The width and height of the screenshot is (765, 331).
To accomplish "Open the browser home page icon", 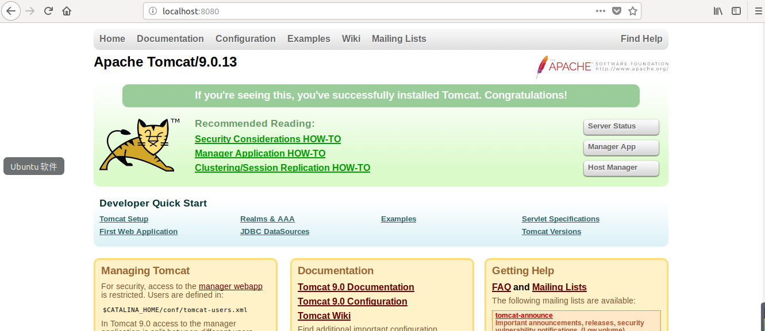I will [x=67, y=11].
